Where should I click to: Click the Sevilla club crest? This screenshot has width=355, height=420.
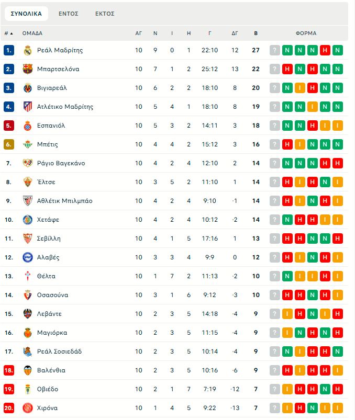point(28,239)
